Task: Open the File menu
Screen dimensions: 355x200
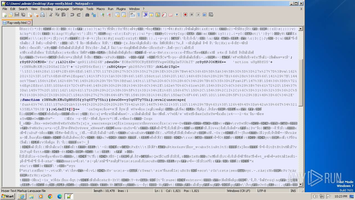Action: tap(5, 9)
